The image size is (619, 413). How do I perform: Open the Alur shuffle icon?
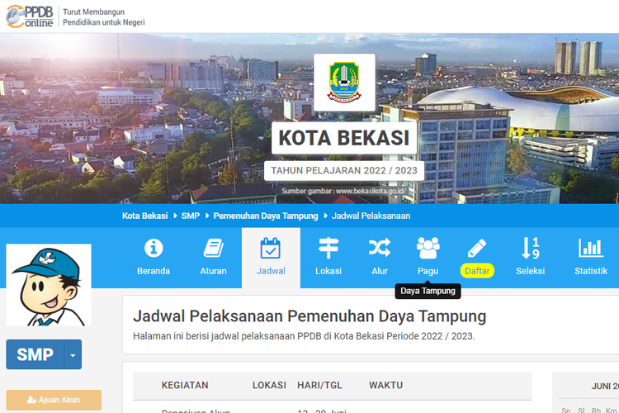[x=380, y=248]
